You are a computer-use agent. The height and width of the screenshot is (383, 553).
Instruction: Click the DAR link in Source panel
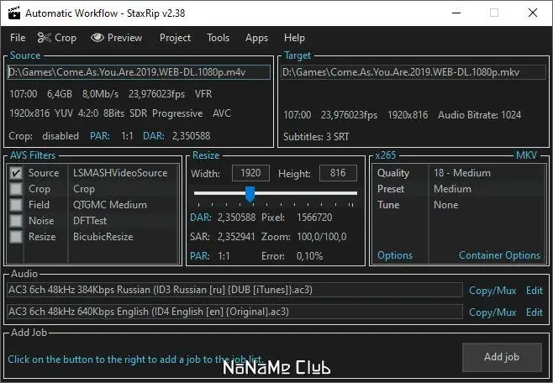(154, 136)
